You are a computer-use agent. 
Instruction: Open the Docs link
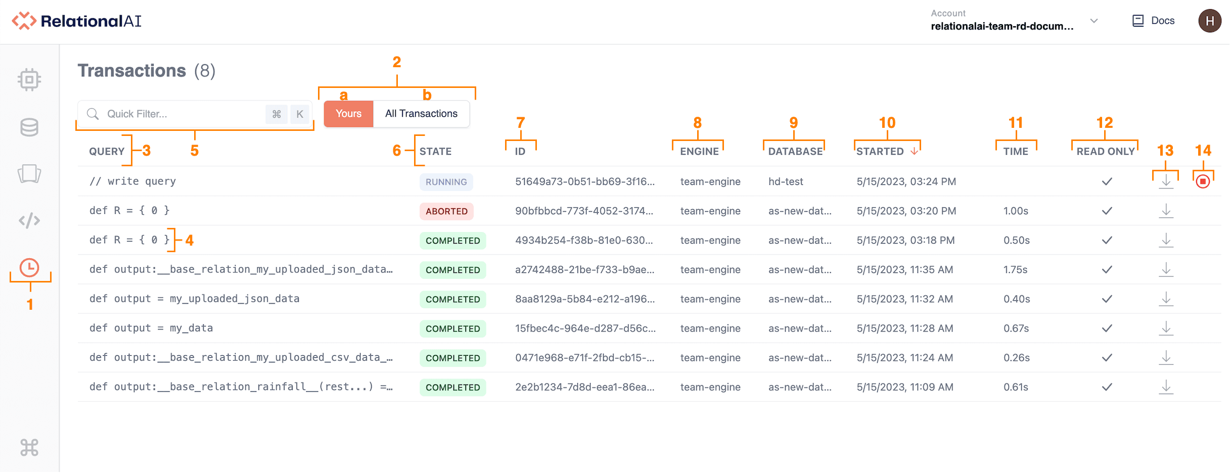(1154, 21)
